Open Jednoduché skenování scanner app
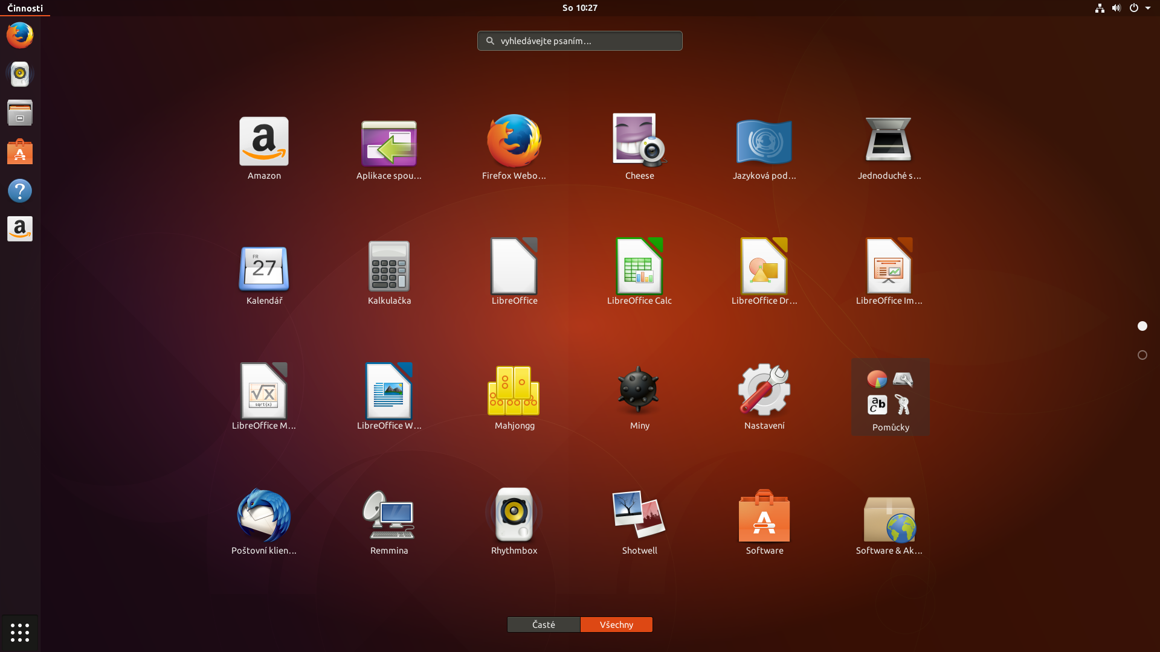Screen dimensions: 1160x652 889,148
